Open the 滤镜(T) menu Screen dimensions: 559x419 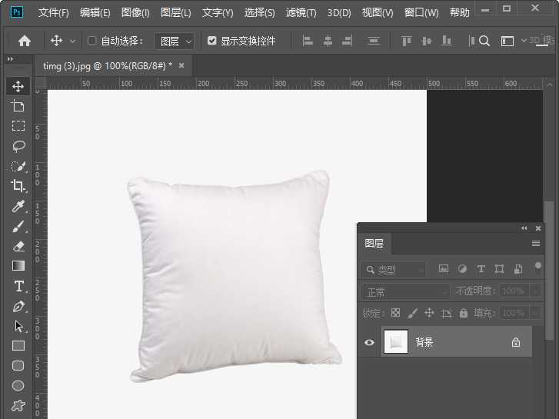coord(301,13)
